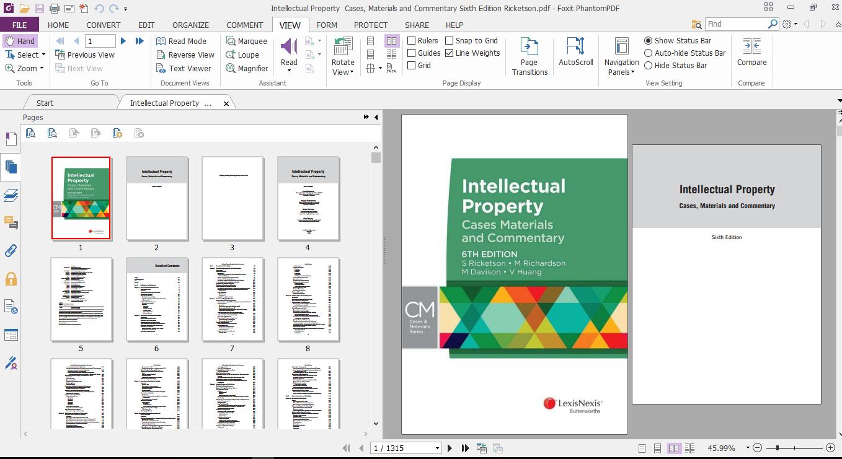
Task: Open the Text Viewer
Action: point(183,68)
